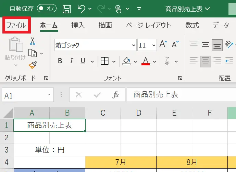Expand the 貼り付け paste options arrow
Image resolution: width=236 pixels, height=172 pixels.
pos(16,65)
